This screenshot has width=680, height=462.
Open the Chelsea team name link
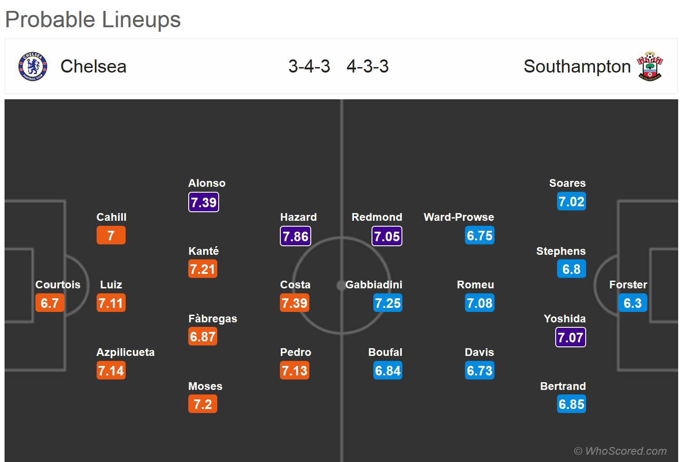[x=93, y=67]
